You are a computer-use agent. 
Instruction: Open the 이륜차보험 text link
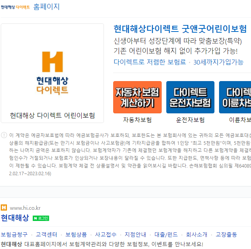[240, 120]
